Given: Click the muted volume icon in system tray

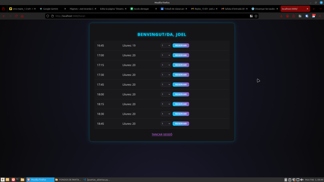Looking at the screenshot, I should [x=302, y=180].
